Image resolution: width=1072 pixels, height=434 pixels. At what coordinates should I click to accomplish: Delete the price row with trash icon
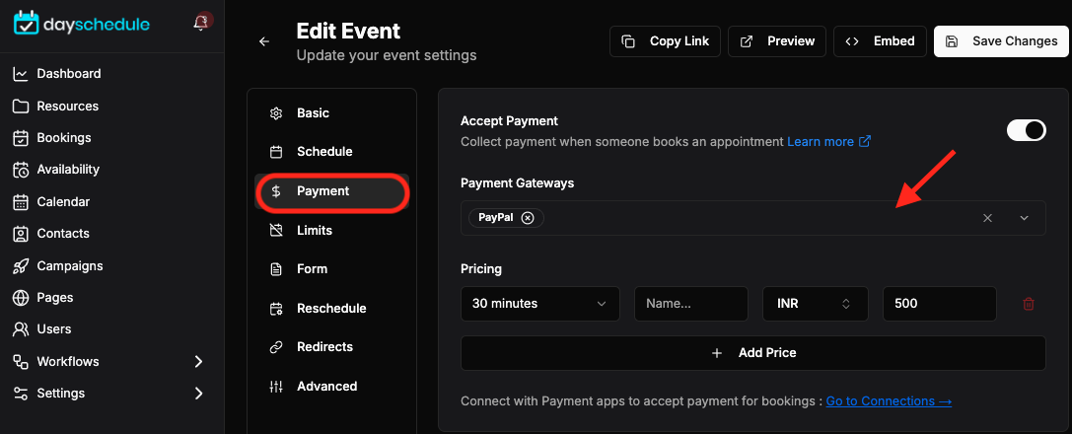click(1029, 304)
